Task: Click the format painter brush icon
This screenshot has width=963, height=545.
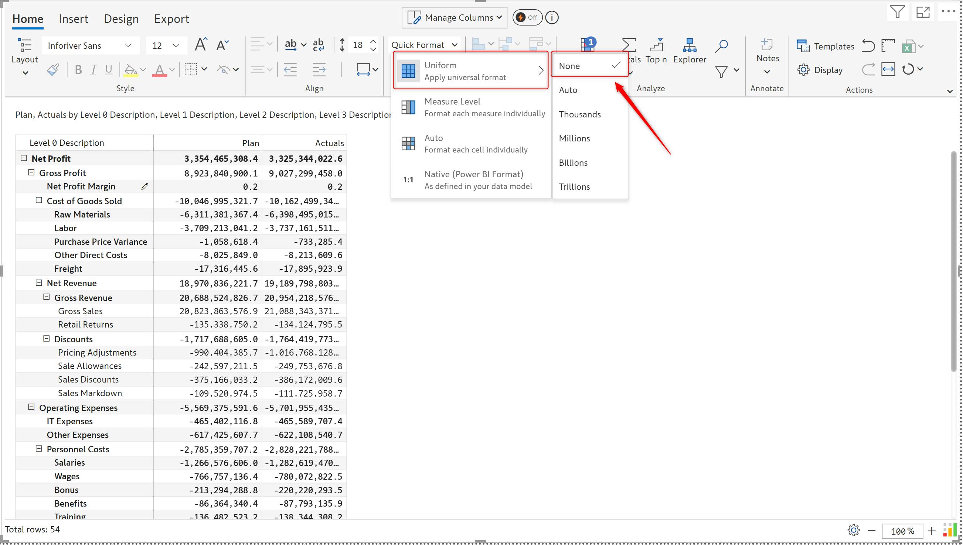Action: (x=53, y=70)
